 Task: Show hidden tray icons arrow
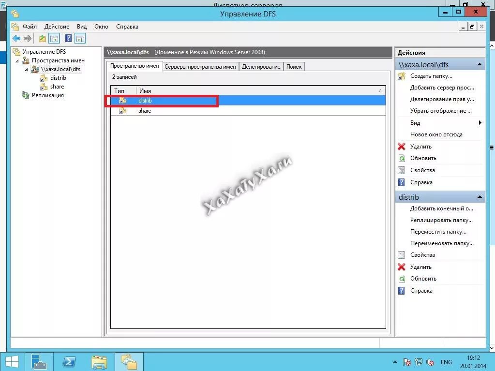395,362
